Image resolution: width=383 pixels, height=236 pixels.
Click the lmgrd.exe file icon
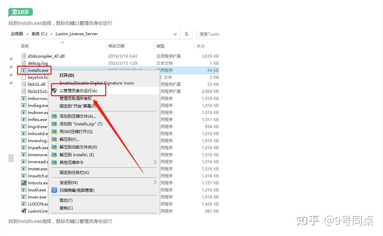[x=24, y=127]
